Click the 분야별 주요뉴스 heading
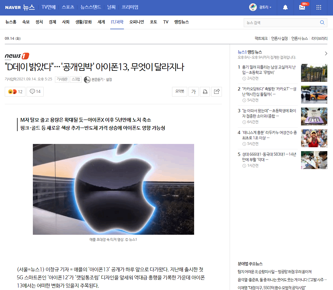This screenshot has width=333, height=290. pyautogui.click(x=250, y=264)
